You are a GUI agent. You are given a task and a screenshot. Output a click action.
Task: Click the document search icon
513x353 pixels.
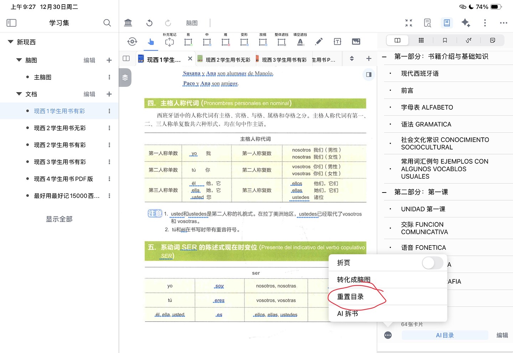427,23
